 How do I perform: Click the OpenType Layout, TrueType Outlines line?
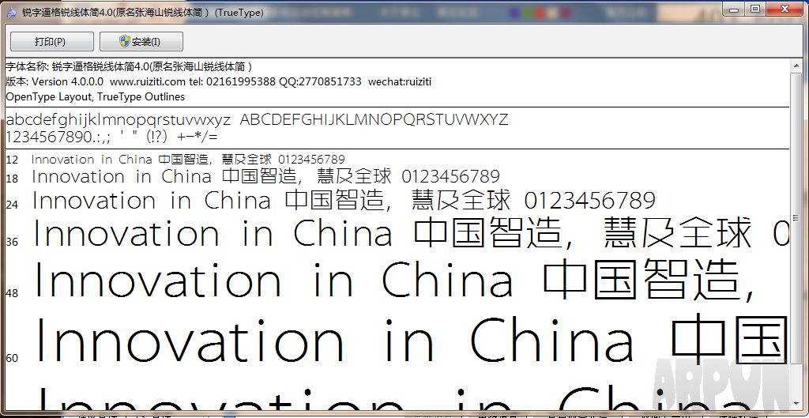[96, 96]
